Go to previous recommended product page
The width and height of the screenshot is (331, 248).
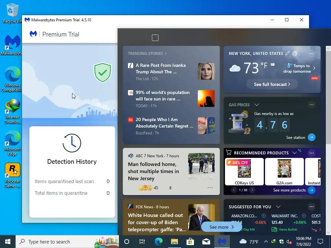pyautogui.click(x=234, y=190)
